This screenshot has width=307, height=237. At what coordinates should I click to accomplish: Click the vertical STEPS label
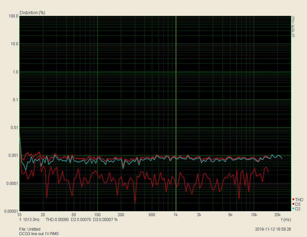pyautogui.click(x=293, y=27)
